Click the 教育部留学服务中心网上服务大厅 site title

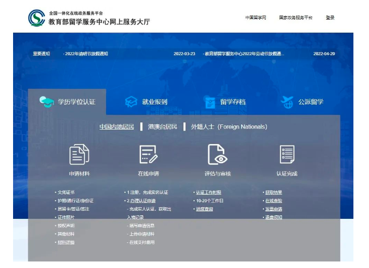tap(99, 22)
